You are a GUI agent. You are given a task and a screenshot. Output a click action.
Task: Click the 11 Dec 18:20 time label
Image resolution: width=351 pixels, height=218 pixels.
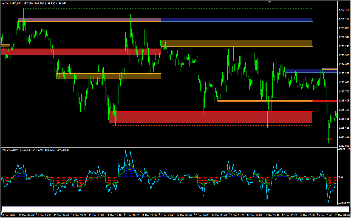131,215
